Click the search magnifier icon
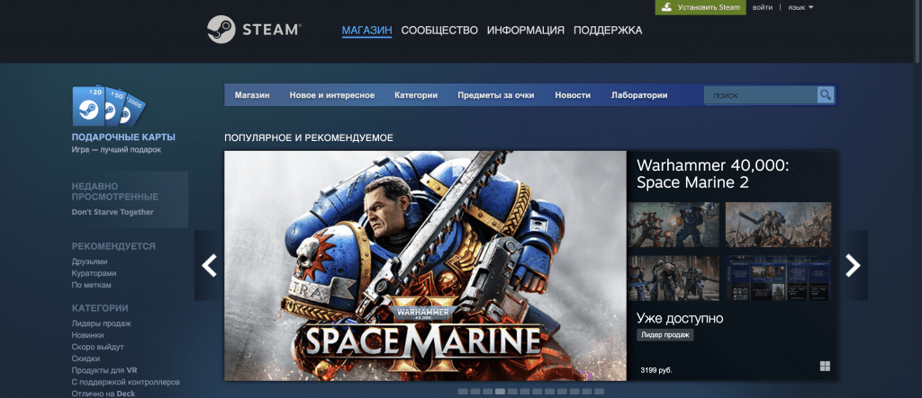922x398 pixels. (x=826, y=94)
